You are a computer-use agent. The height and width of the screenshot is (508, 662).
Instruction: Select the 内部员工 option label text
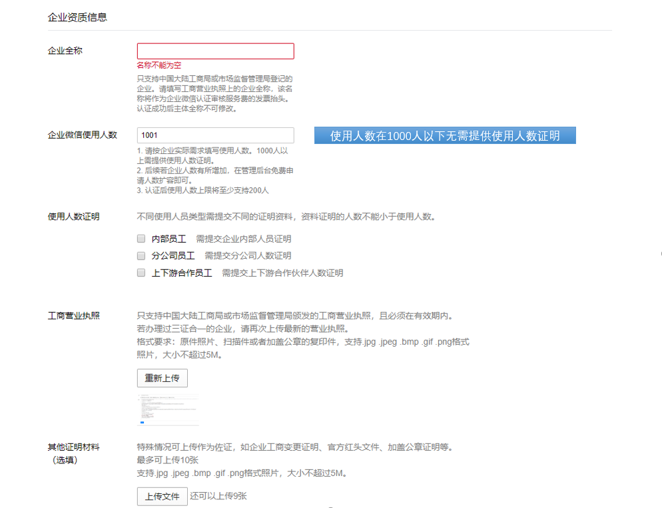(169, 239)
